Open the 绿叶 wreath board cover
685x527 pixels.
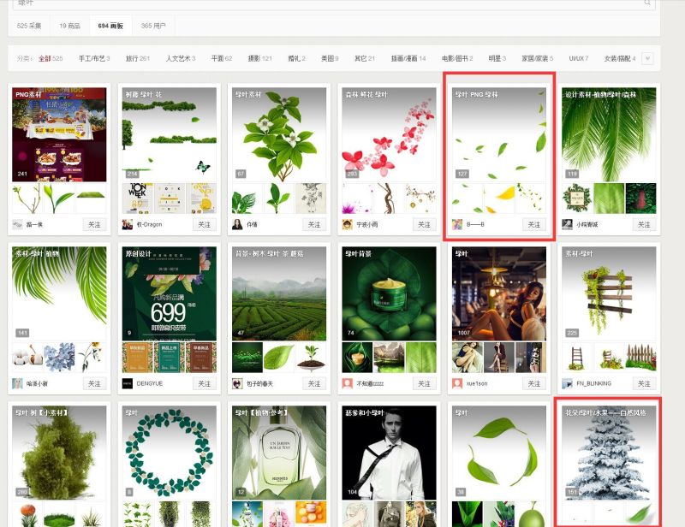[170, 453]
